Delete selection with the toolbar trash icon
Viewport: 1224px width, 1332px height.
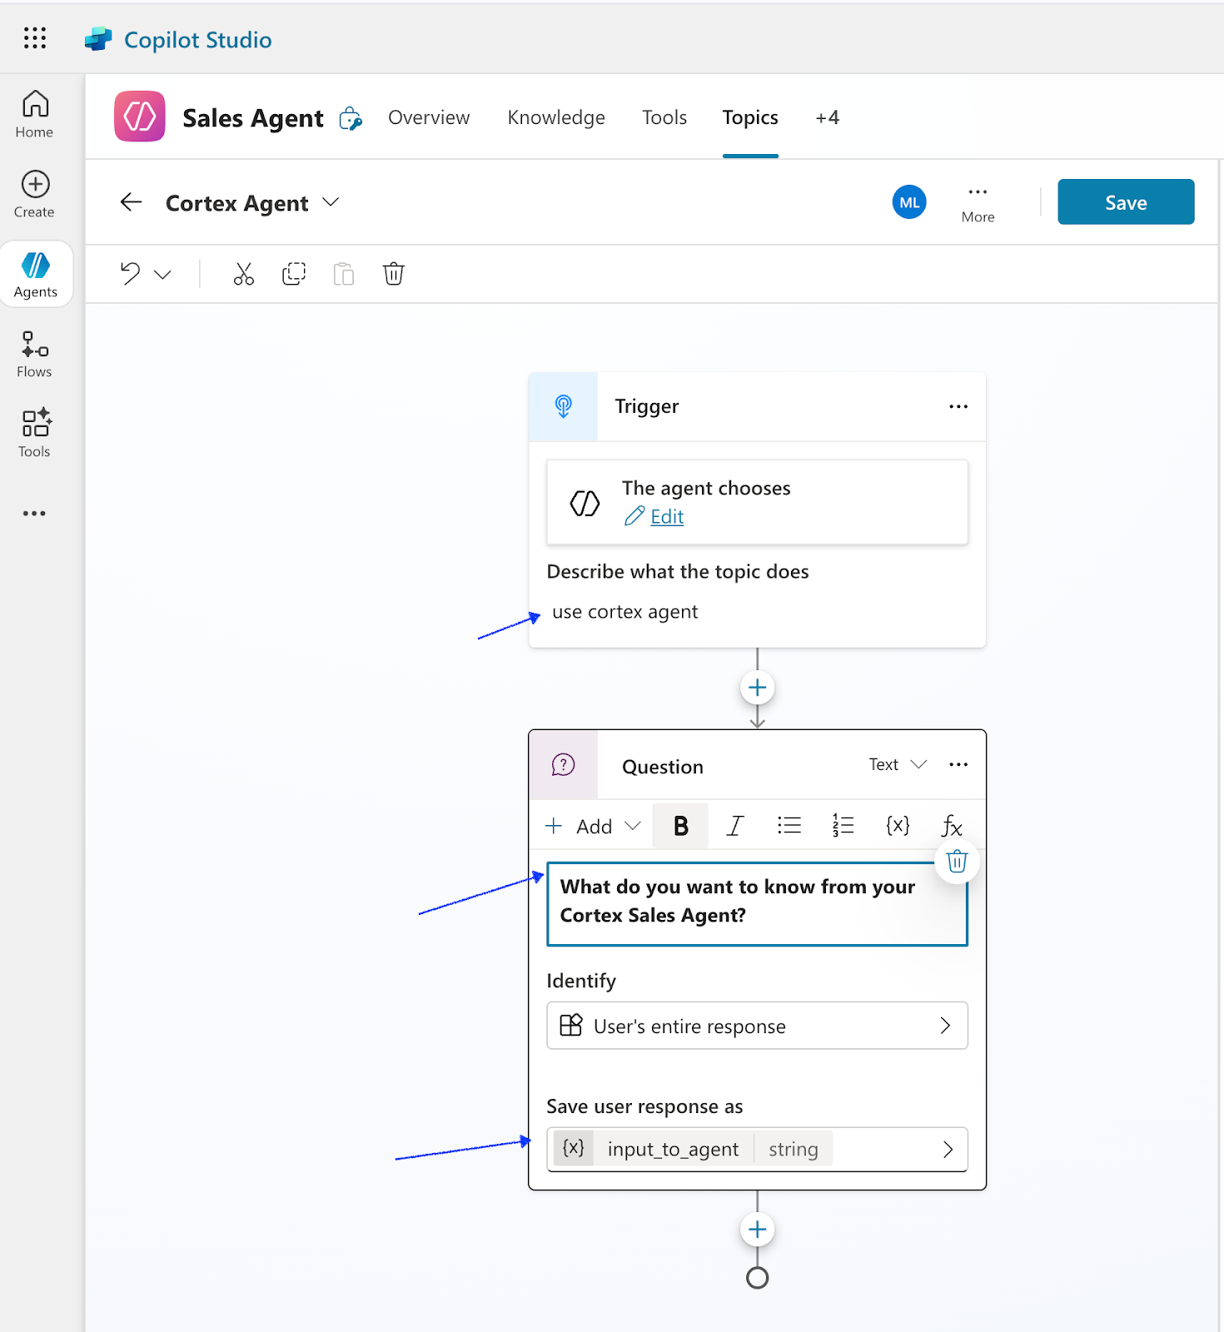click(394, 274)
